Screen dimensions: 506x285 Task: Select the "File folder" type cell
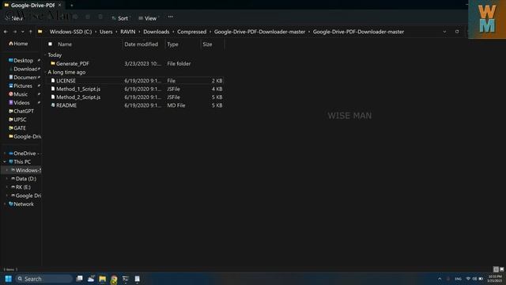tap(179, 63)
